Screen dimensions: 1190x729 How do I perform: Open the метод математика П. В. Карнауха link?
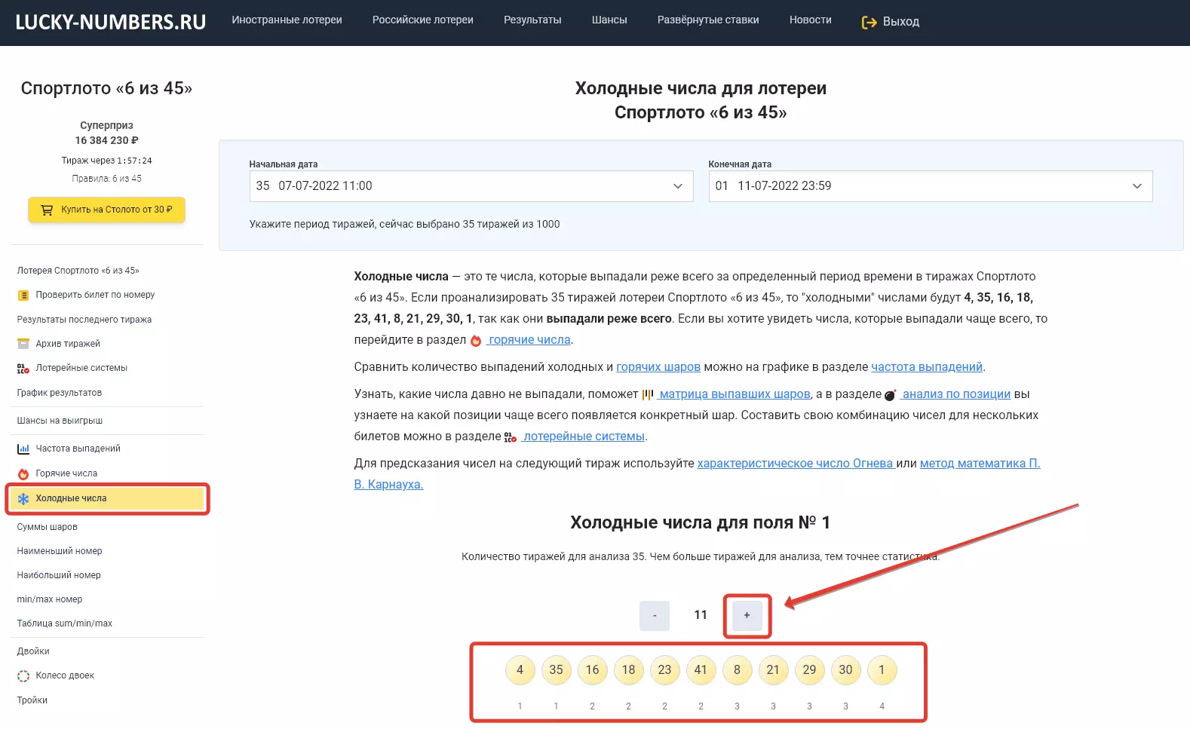(x=980, y=464)
